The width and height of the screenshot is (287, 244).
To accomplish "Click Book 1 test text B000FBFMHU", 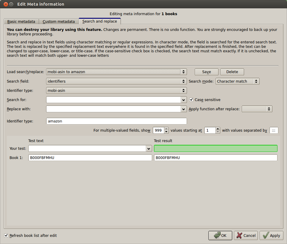I will (x=90, y=158).
